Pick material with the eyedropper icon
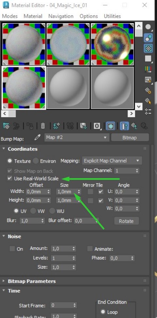The image size is (157, 318). pos(37,138)
